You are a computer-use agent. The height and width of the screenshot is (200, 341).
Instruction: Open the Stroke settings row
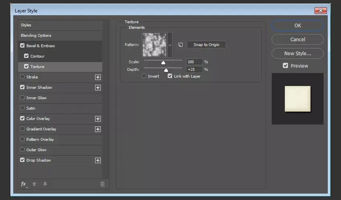pos(60,77)
